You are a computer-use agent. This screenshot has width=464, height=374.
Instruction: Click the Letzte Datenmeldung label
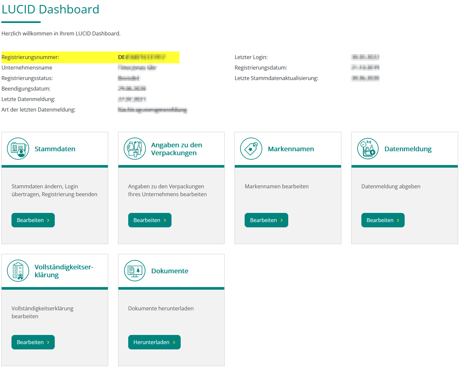pos(29,99)
